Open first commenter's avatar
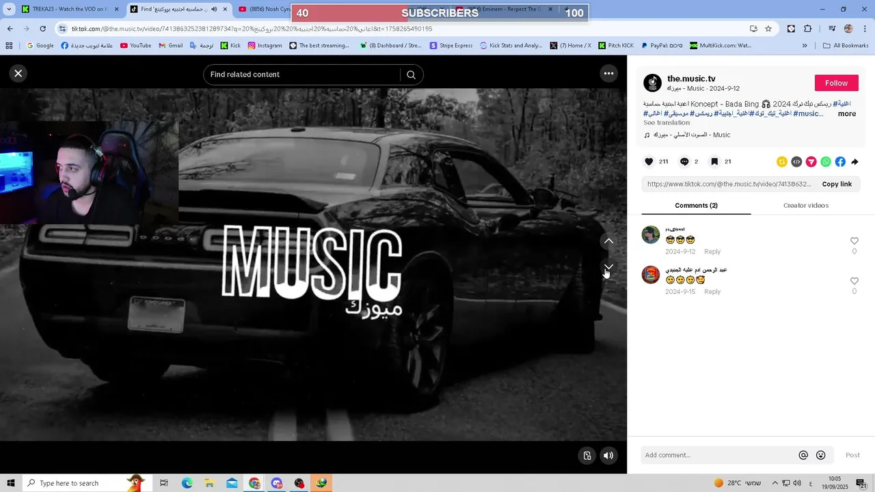Viewport: 875px width, 492px height. point(651,234)
